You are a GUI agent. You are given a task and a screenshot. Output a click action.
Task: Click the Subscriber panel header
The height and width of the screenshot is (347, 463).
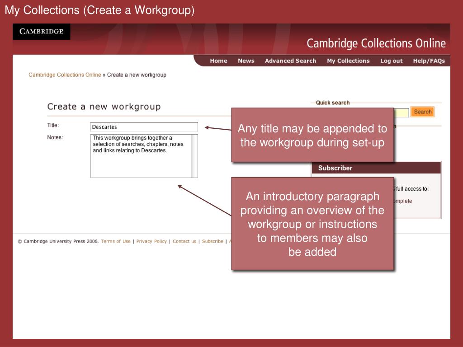point(376,168)
